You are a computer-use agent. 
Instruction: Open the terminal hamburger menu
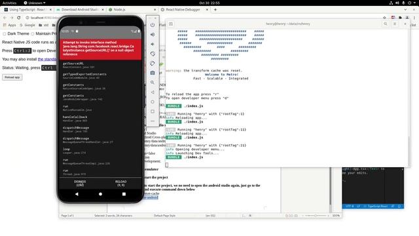pyautogui.click(x=395, y=24)
